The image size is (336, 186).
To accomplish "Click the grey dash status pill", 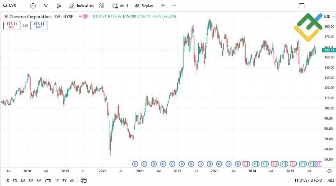I will point(80,16).
